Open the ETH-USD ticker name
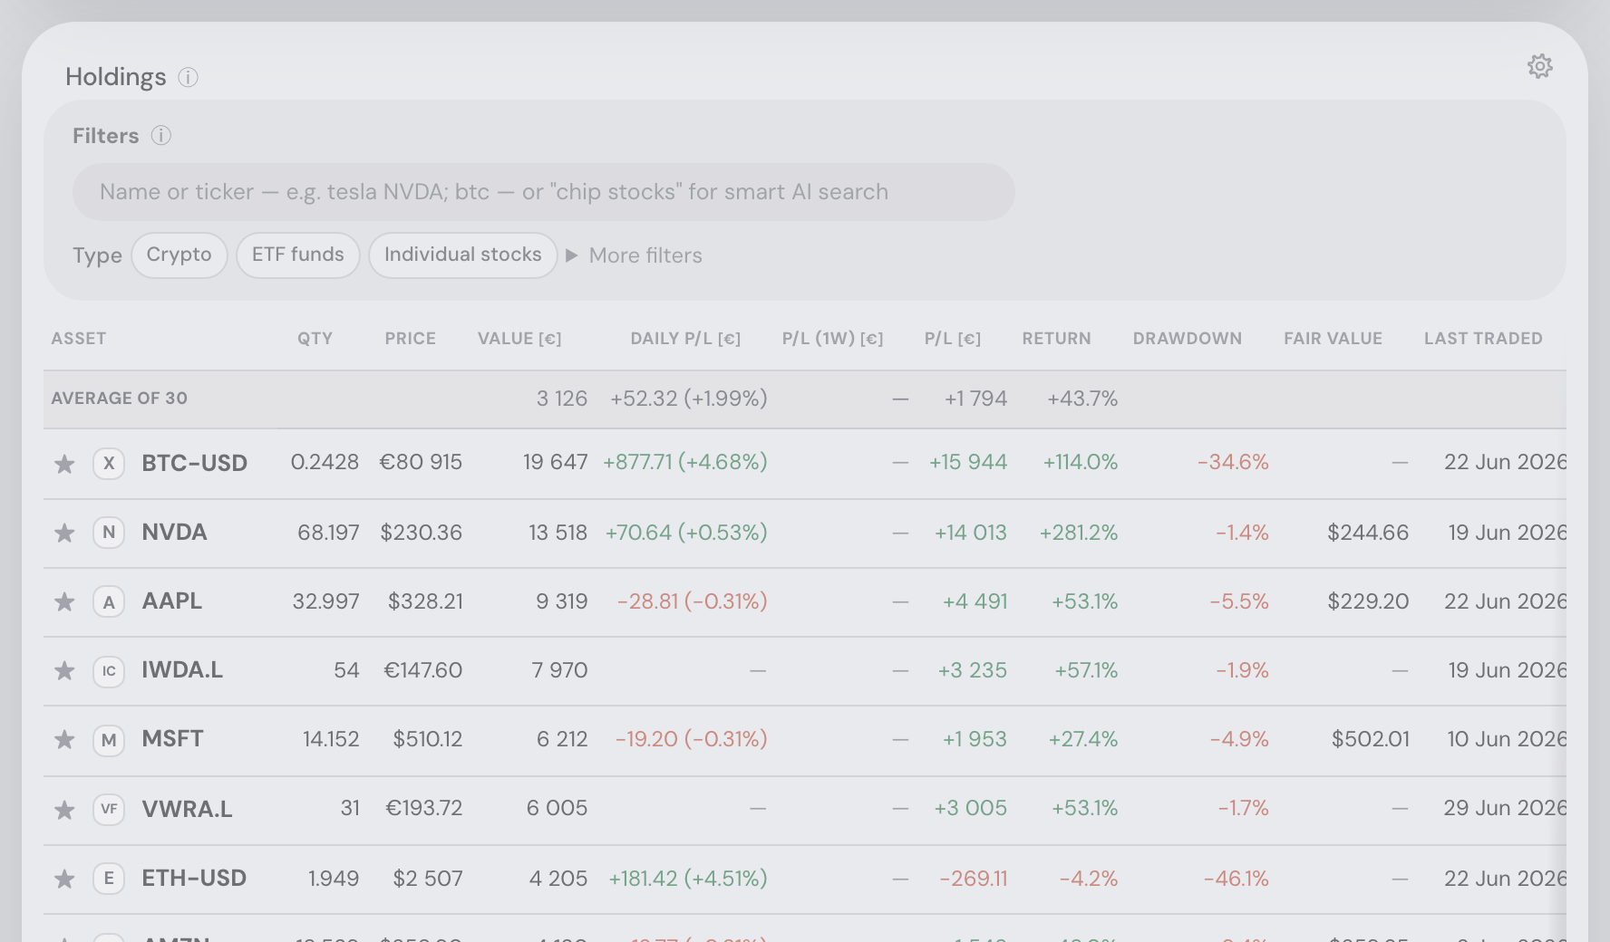 click(194, 879)
